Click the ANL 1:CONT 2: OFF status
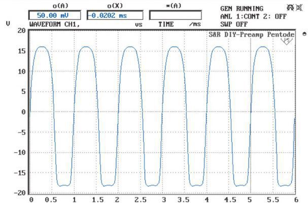Screen dimensions: 308x203 click(253, 16)
